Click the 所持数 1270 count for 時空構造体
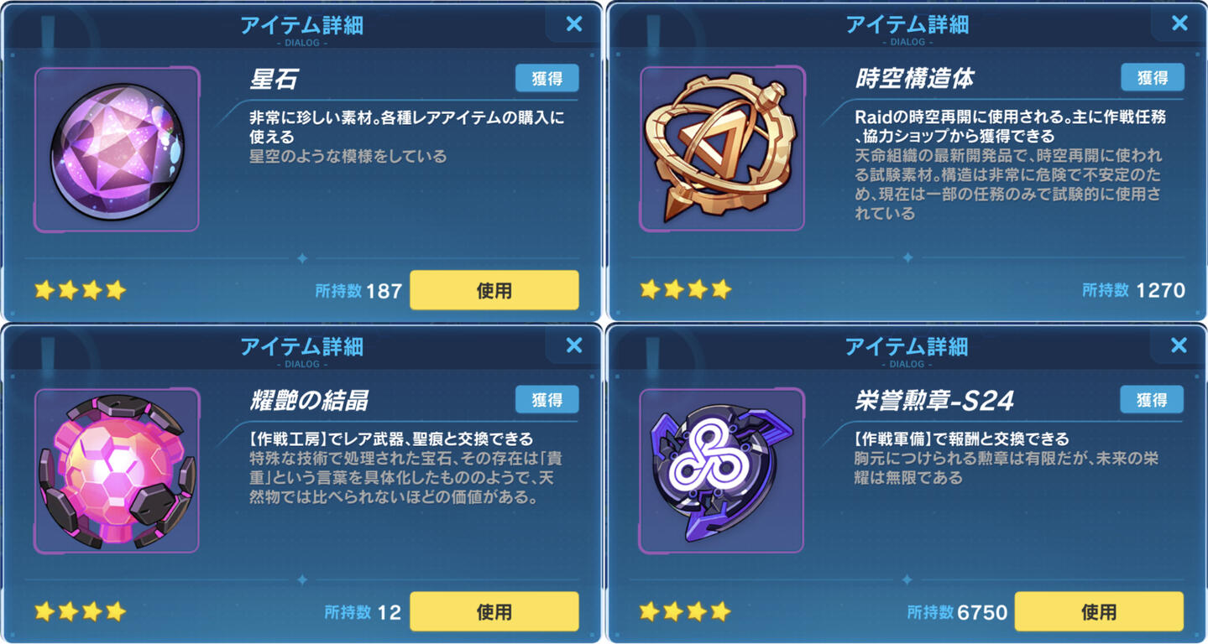This screenshot has height=644, width=1208. pos(1133,290)
